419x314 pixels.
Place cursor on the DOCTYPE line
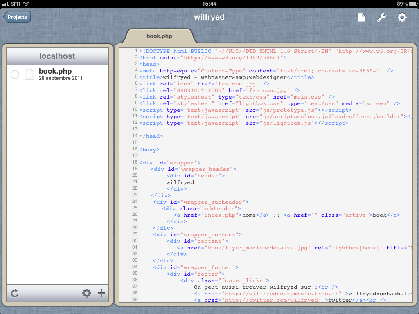(x=246, y=51)
